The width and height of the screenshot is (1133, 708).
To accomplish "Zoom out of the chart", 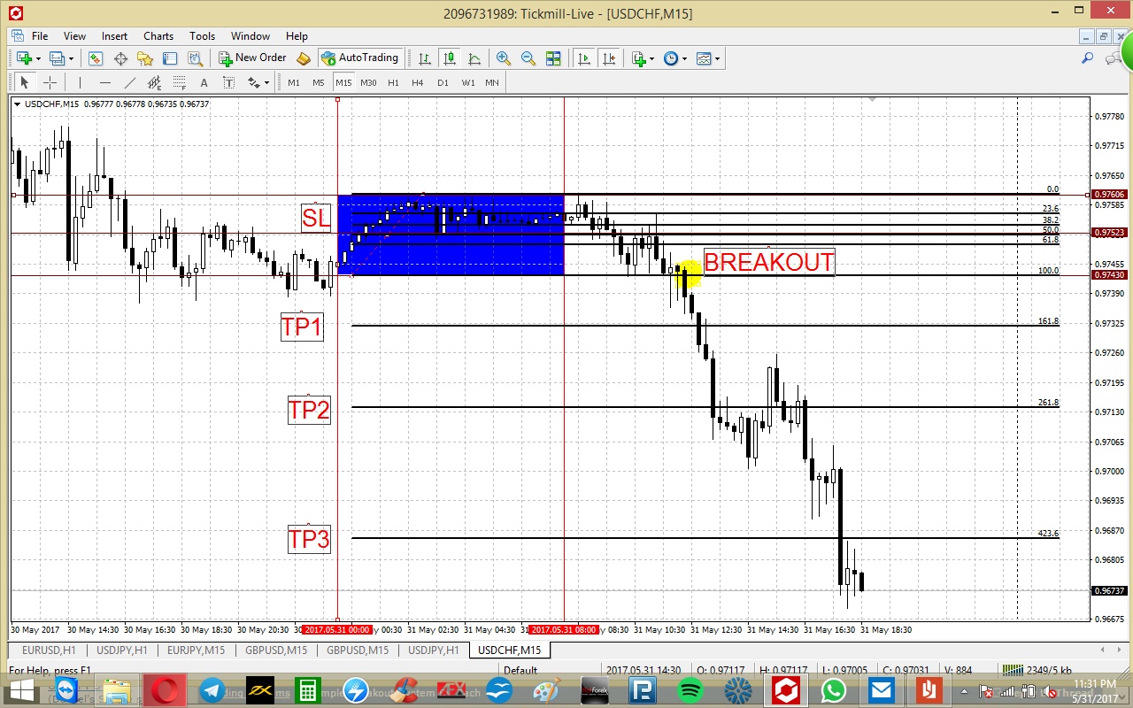I will (528, 58).
